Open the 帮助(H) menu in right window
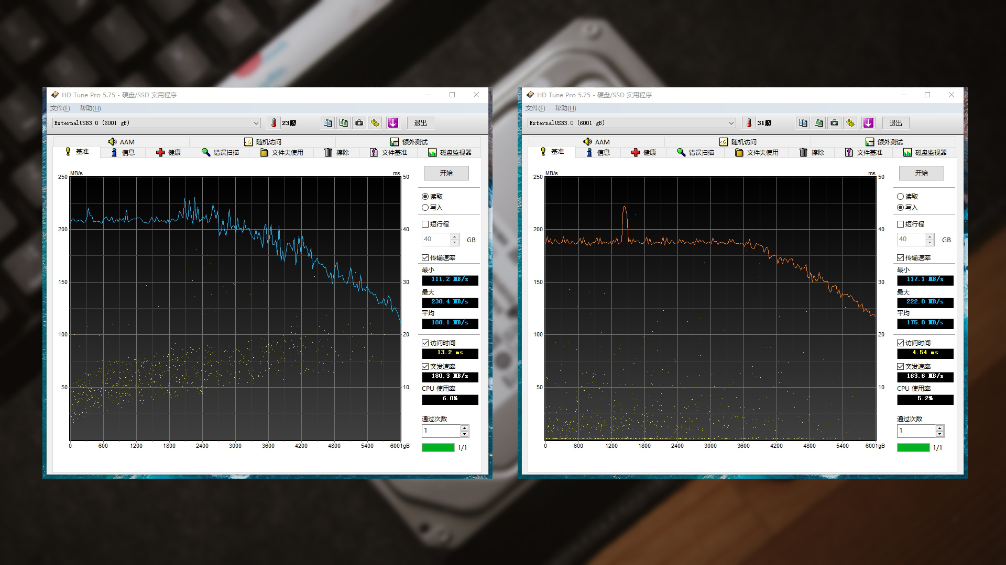The image size is (1006, 565). [565, 108]
